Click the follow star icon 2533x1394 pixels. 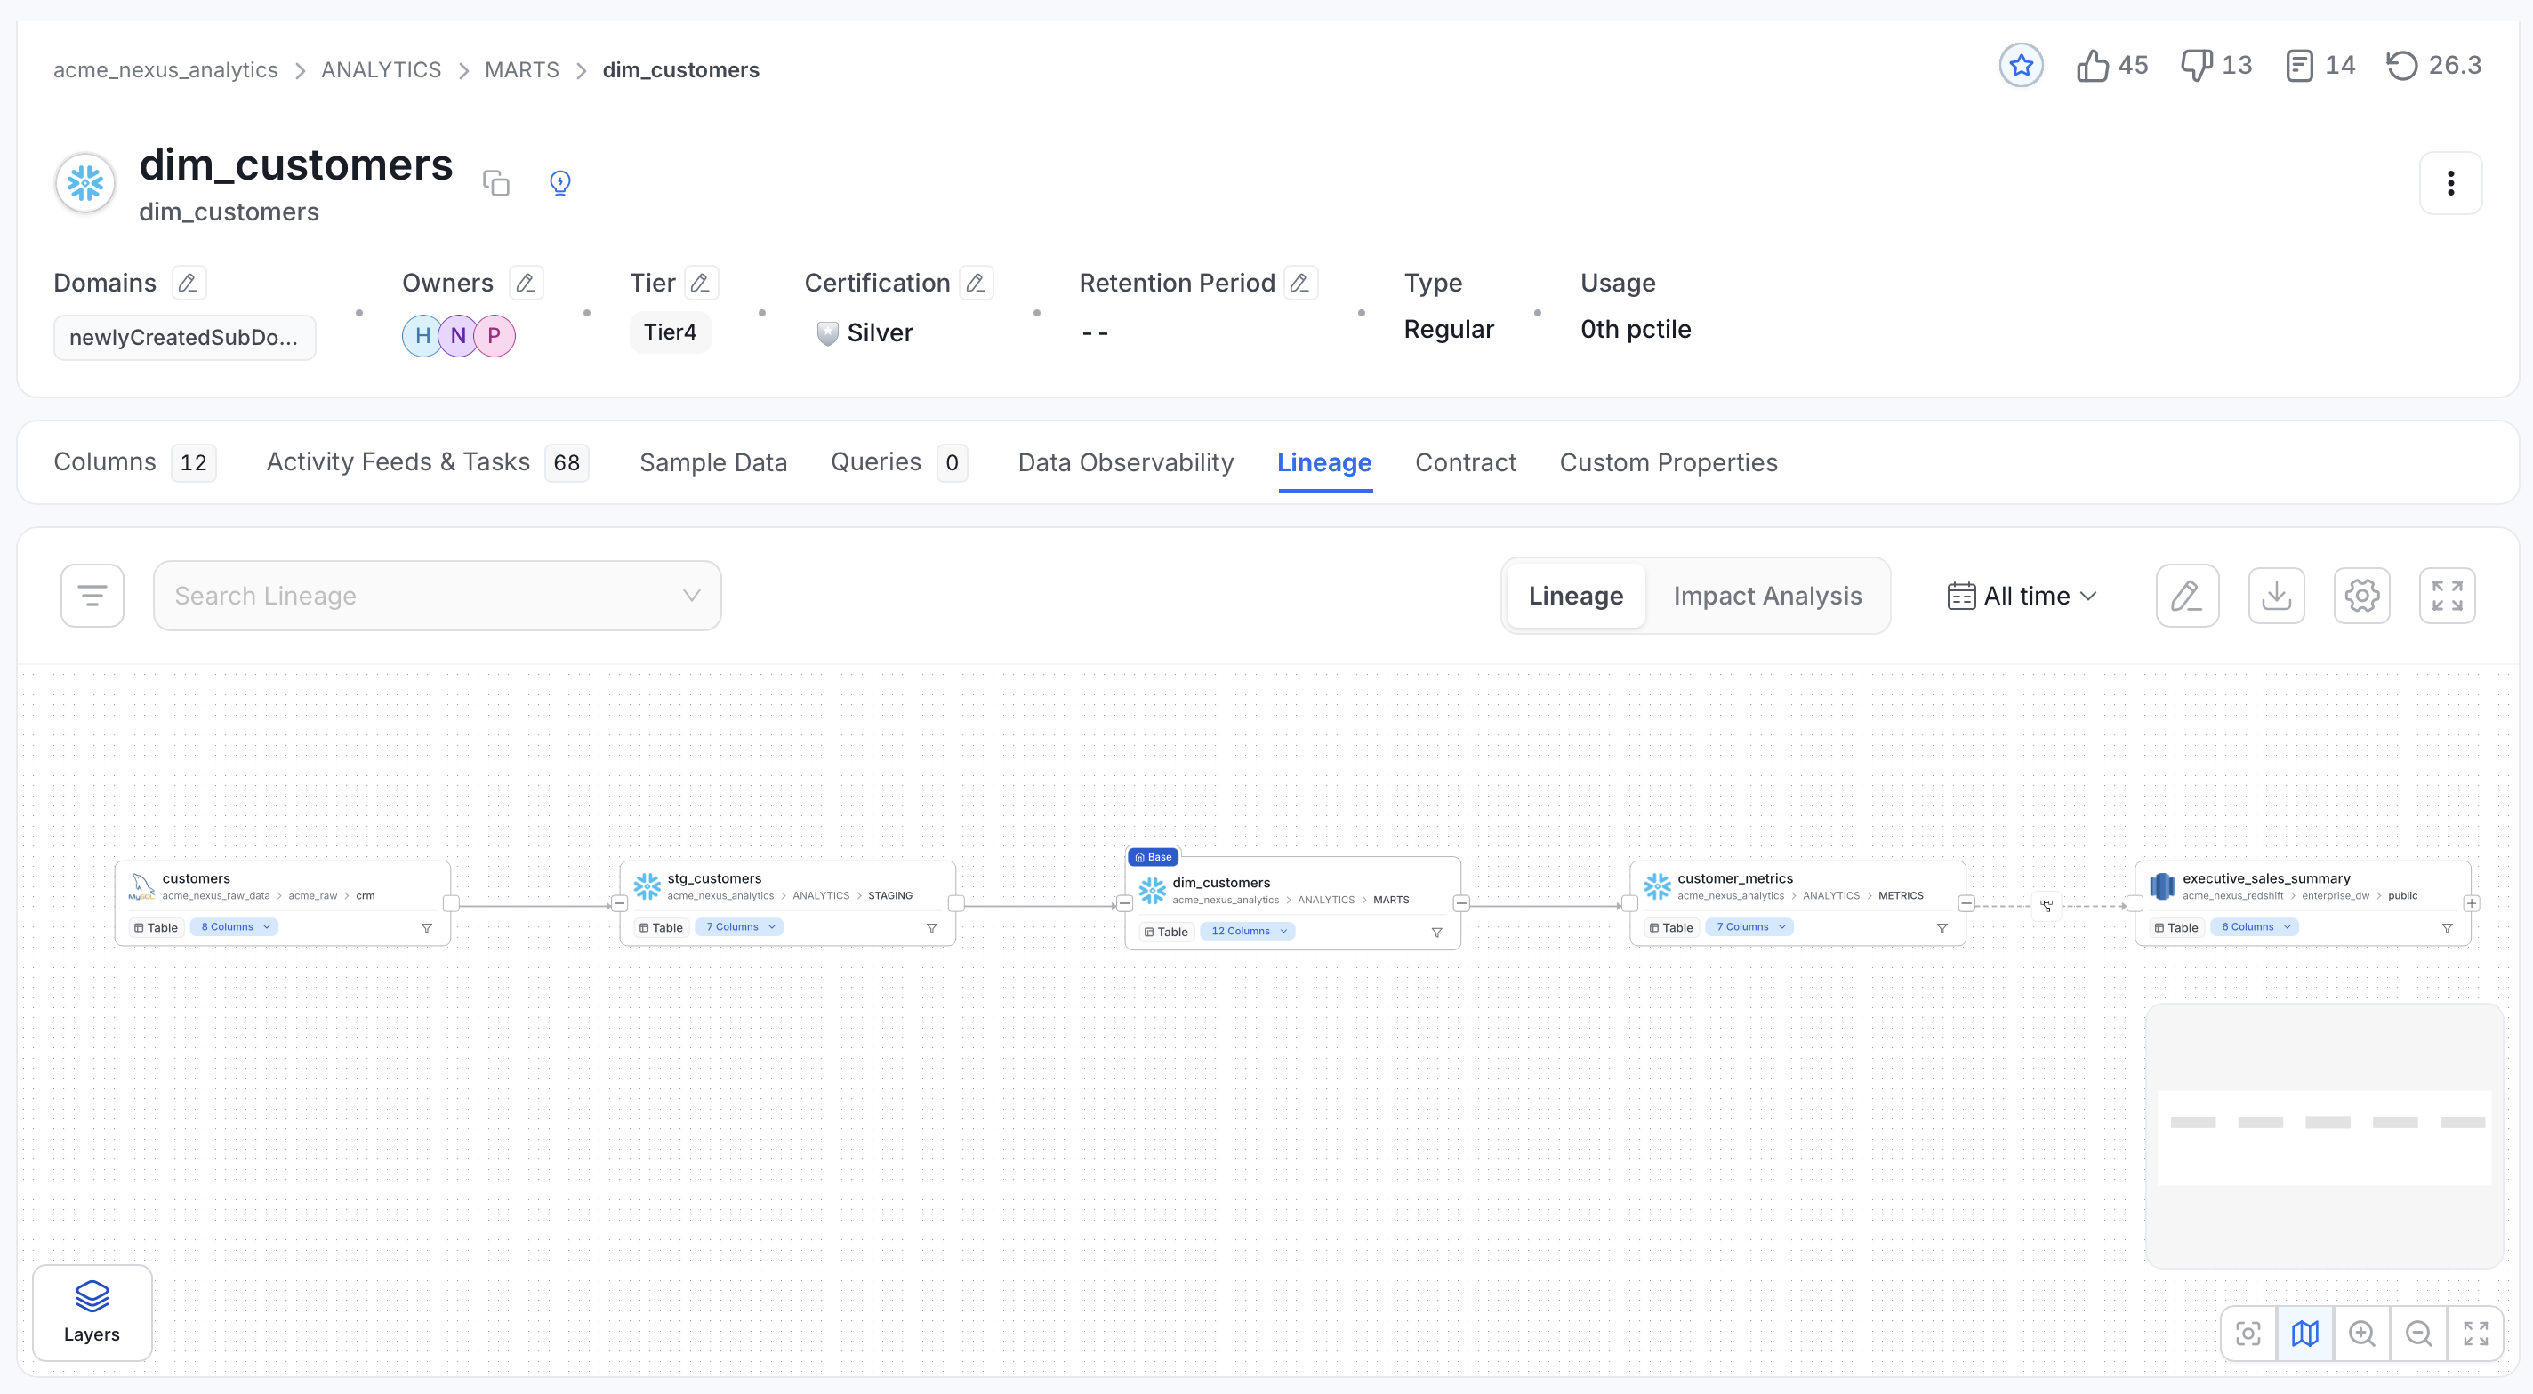pos(2021,66)
